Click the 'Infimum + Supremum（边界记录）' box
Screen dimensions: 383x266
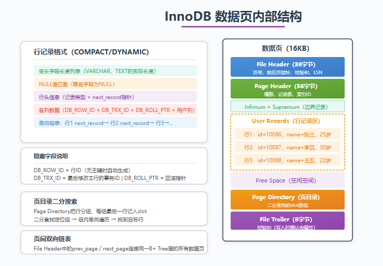tap(288, 106)
